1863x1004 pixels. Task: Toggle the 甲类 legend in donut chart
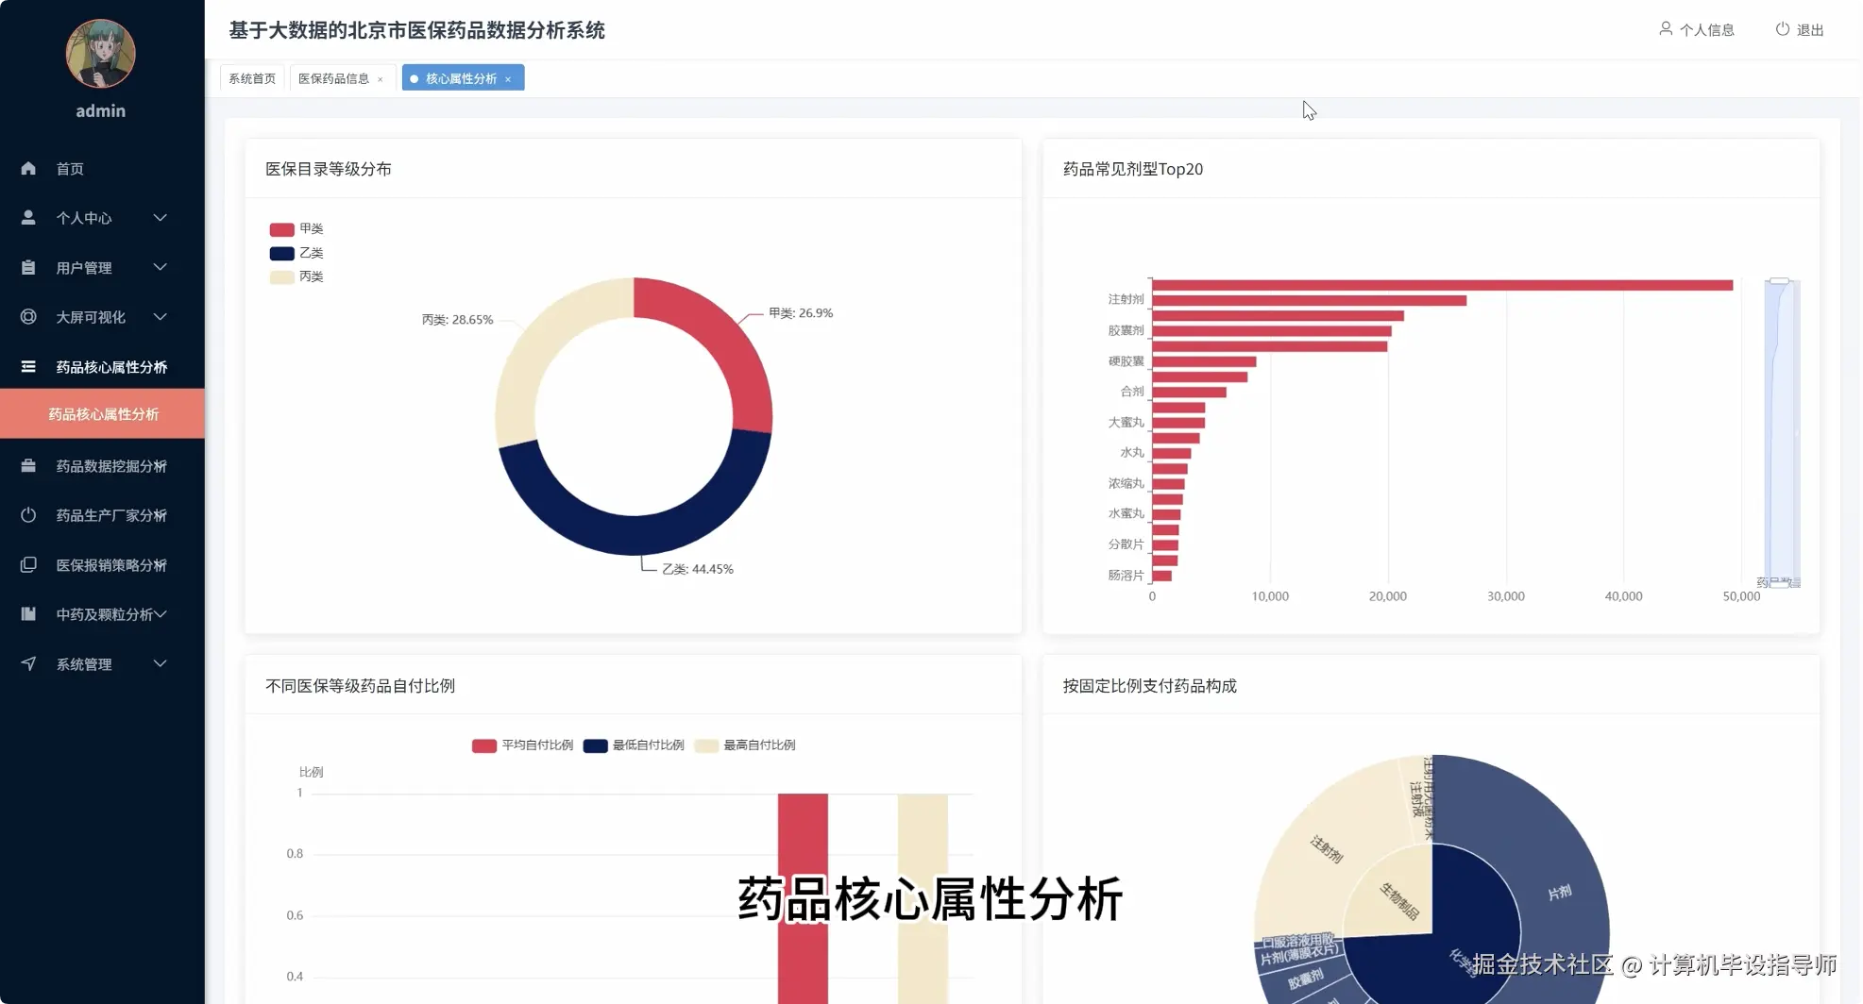[296, 228]
